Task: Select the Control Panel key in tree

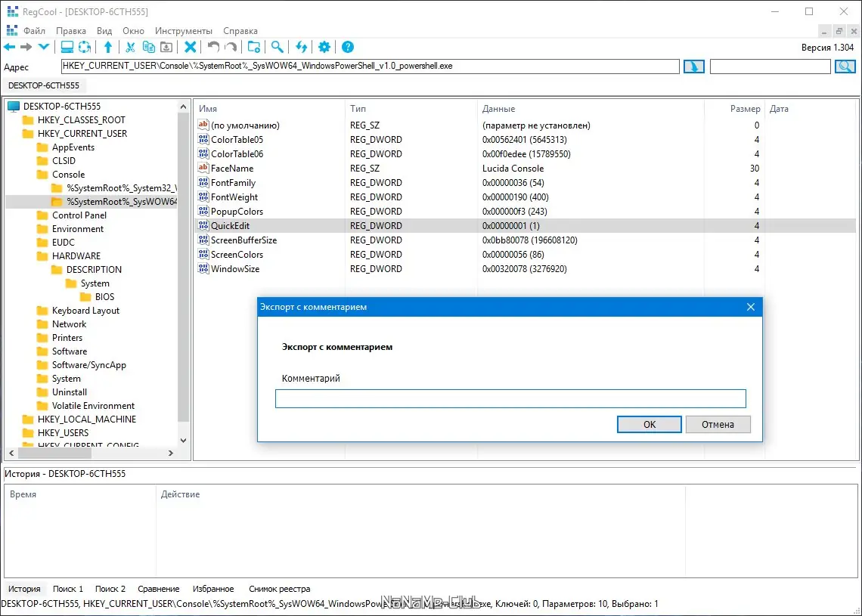Action: click(79, 215)
